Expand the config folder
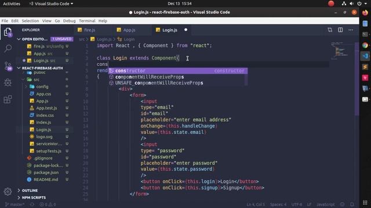371x208 pixels. pos(26,87)
